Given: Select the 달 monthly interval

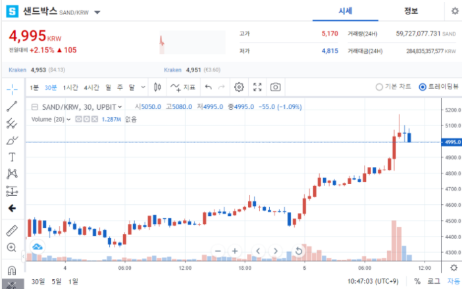Looking at the screenshot, I should [x=132, y=87].
